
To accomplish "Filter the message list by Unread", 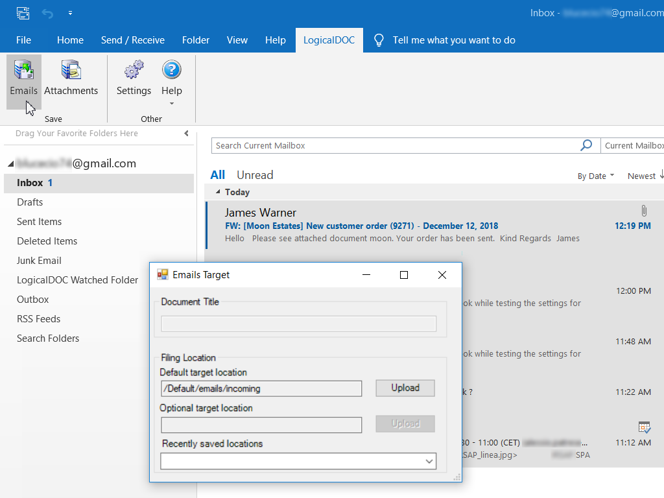I will click(255, 175).
